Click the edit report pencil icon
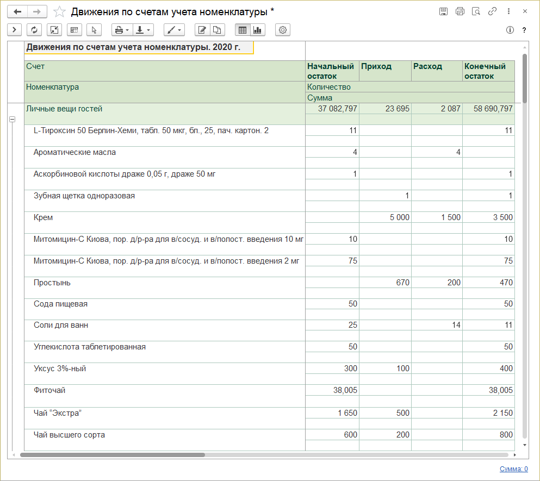Viewport: 540px width, 481px height. [202, 30]
